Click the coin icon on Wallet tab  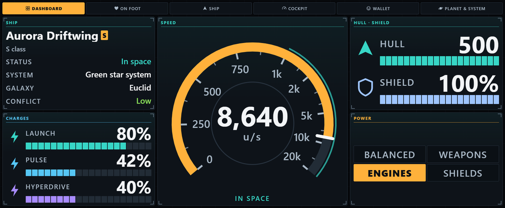369,9
